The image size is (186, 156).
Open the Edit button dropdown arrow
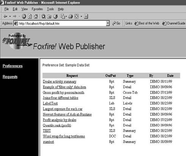click(81, 16)
